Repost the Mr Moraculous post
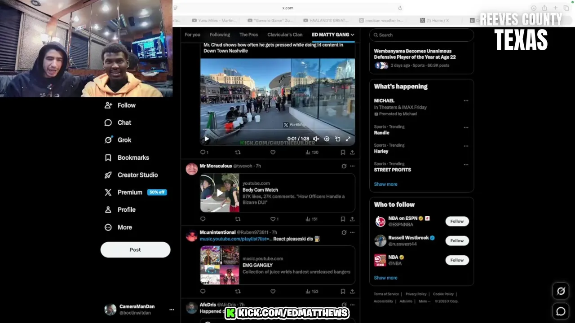The height and width of the screenshot is (323, 575). click(238, 219)
